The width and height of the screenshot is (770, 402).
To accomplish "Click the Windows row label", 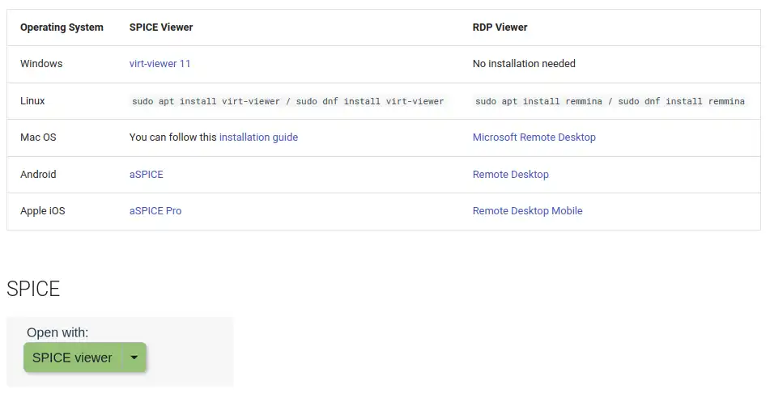I will [41, 64].
